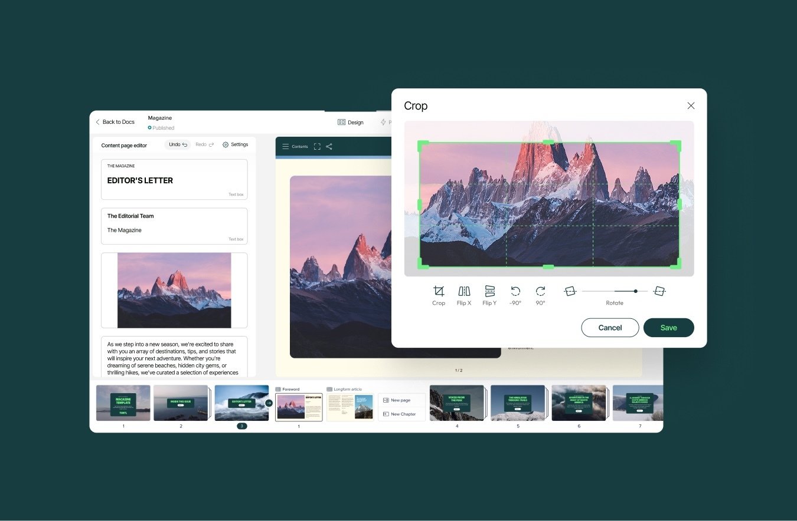The image size is (797, 521).
Task: Select the Contents tab in the preview
Action: point(299,147)
